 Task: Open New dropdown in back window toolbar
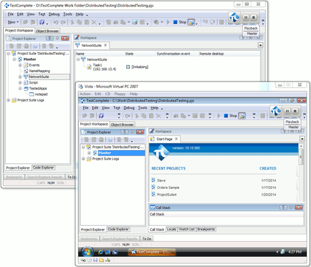click(13, 22)
